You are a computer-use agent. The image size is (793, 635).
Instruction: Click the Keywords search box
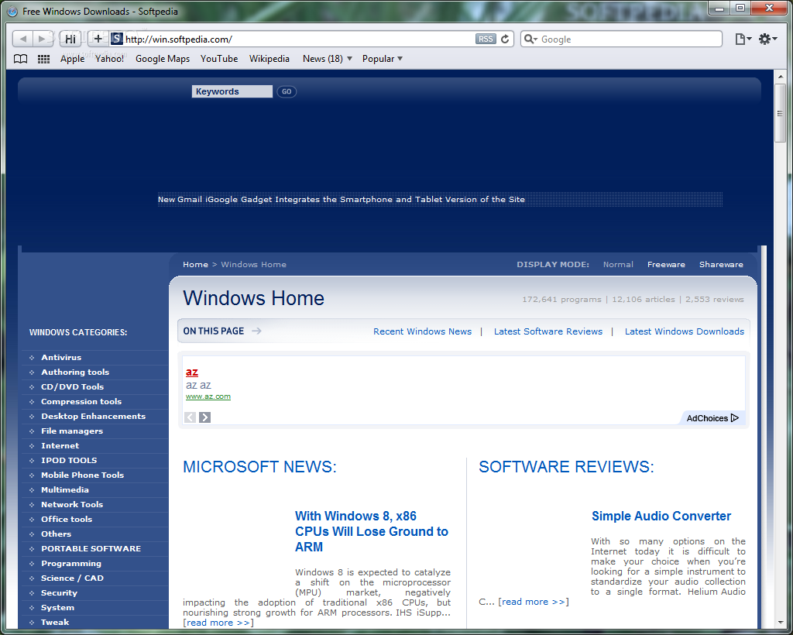(x=232, y=91)
